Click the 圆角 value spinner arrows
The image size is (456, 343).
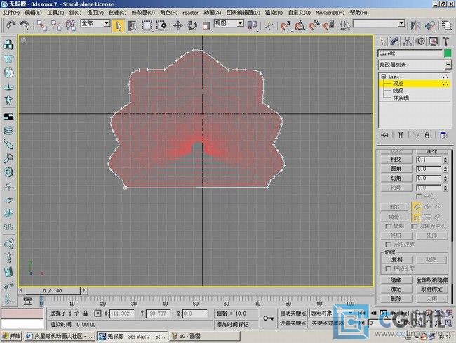[x=445, y=169]
